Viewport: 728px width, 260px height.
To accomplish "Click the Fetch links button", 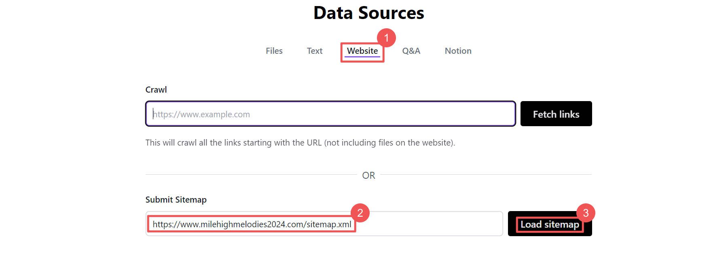I will [x=556, y=114].
